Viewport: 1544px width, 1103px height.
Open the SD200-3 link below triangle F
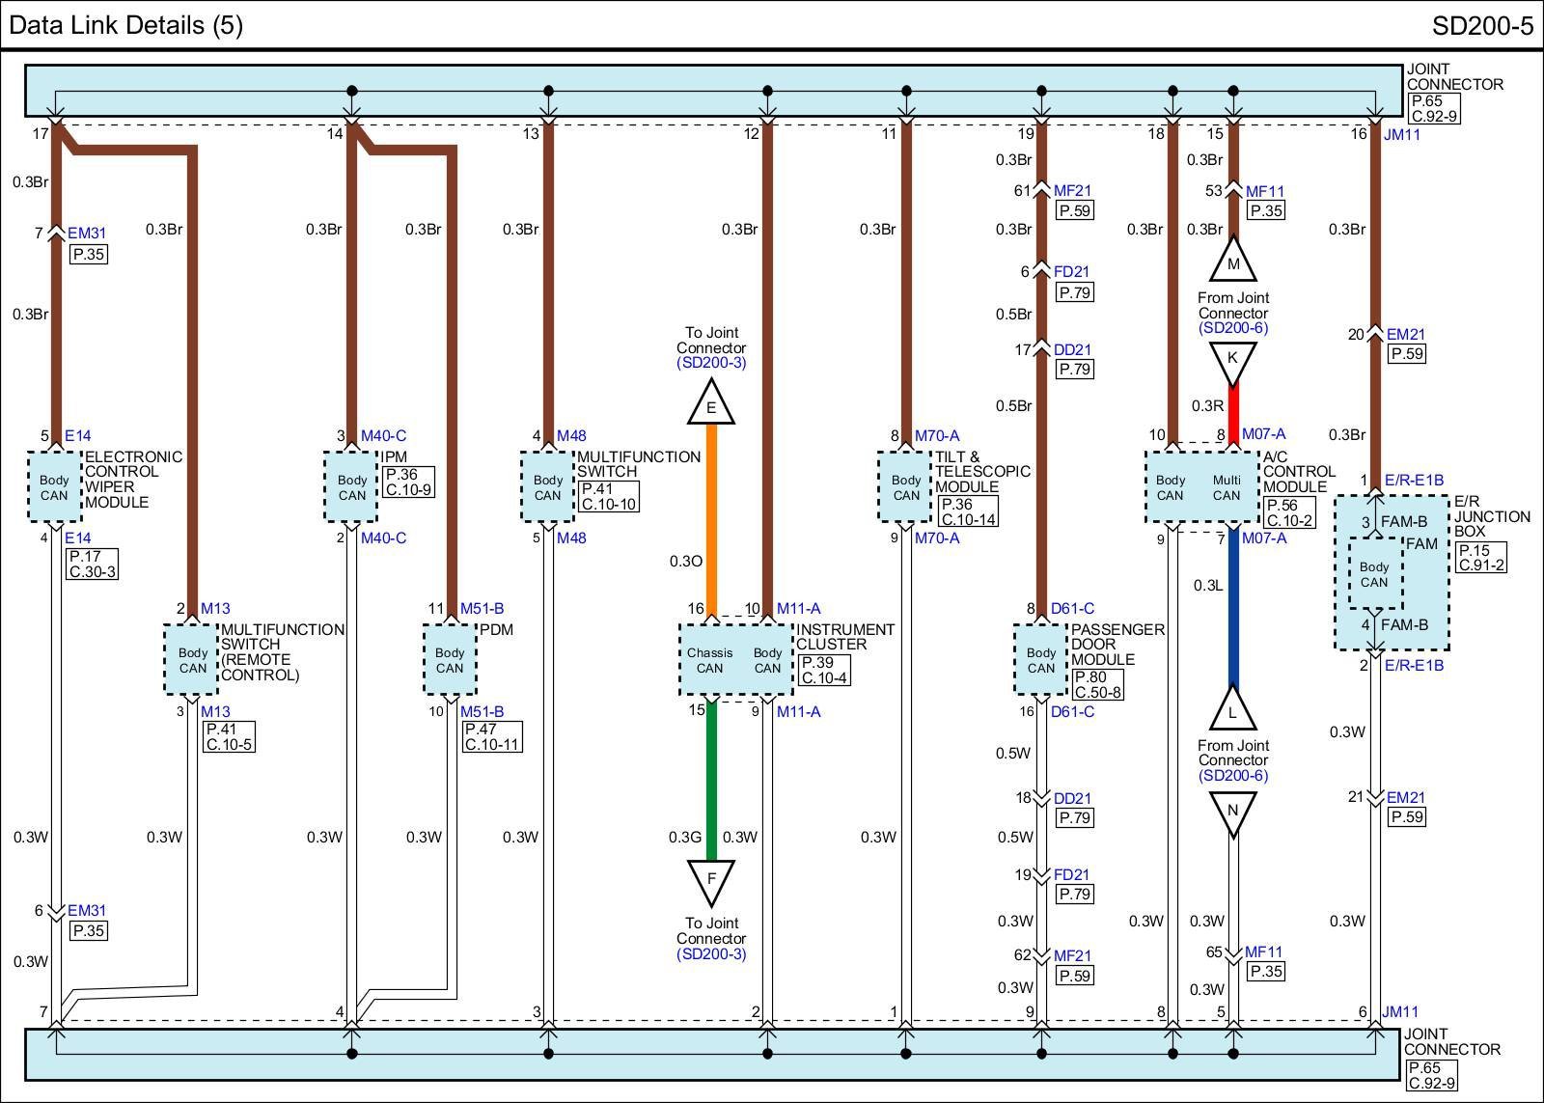pyautogui.click(x=711, y=954)
